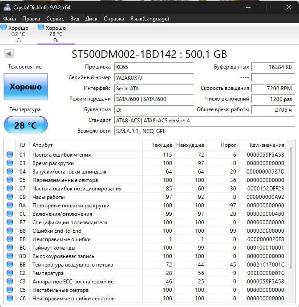Viewport: 299px width, 307px height.
Task: Click the transfer mode field SATA/600 | SATA/600
Action: coord(154,99)
